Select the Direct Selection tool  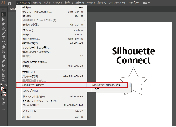click(x=3, y=19)
